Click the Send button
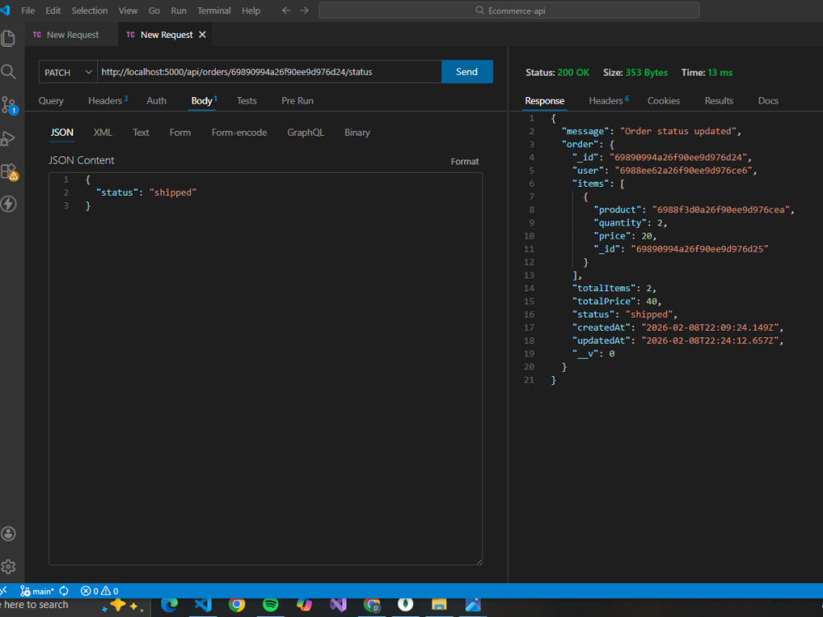823x617 pixels. [x=467, y=72]
